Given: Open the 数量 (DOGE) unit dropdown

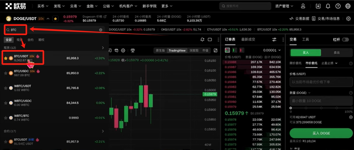Looking at the screenshot, I should pos(300,93).
